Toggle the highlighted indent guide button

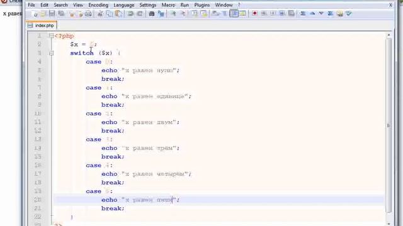pyautogui.click(x=234, y=14)
